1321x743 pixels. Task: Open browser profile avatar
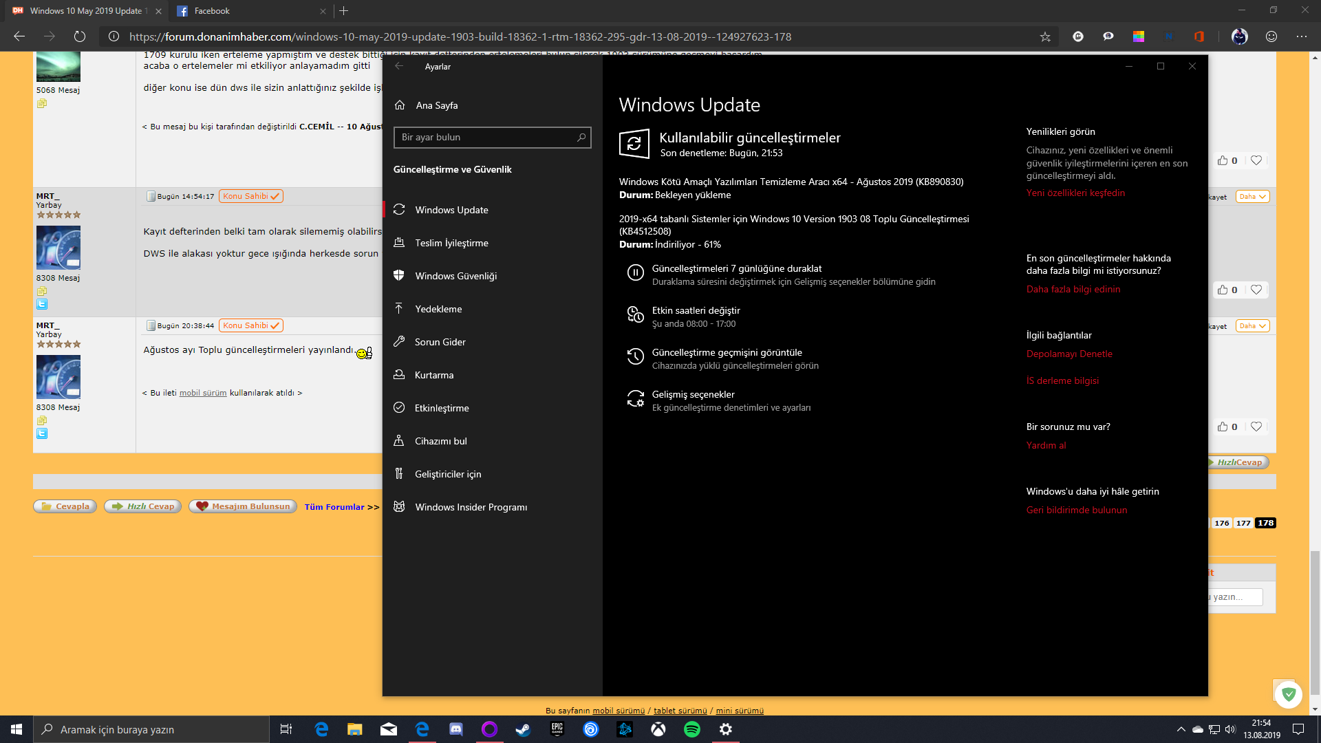(1240, 36)
